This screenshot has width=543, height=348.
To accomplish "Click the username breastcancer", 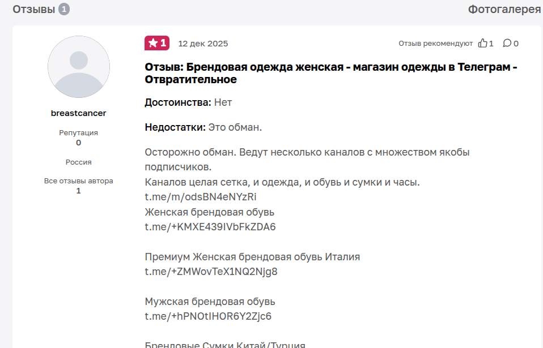I will (78, 113).
